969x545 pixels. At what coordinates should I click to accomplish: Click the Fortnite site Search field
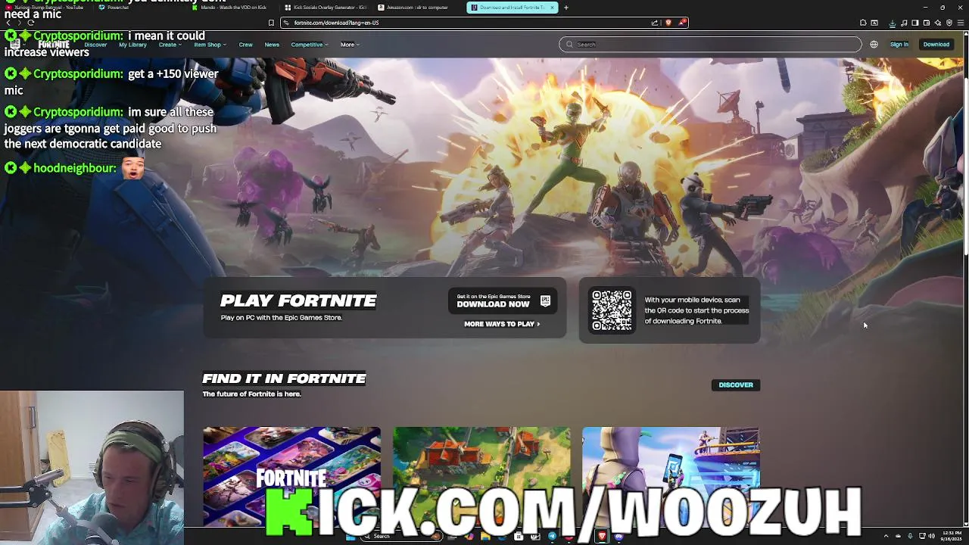[710, 45]
